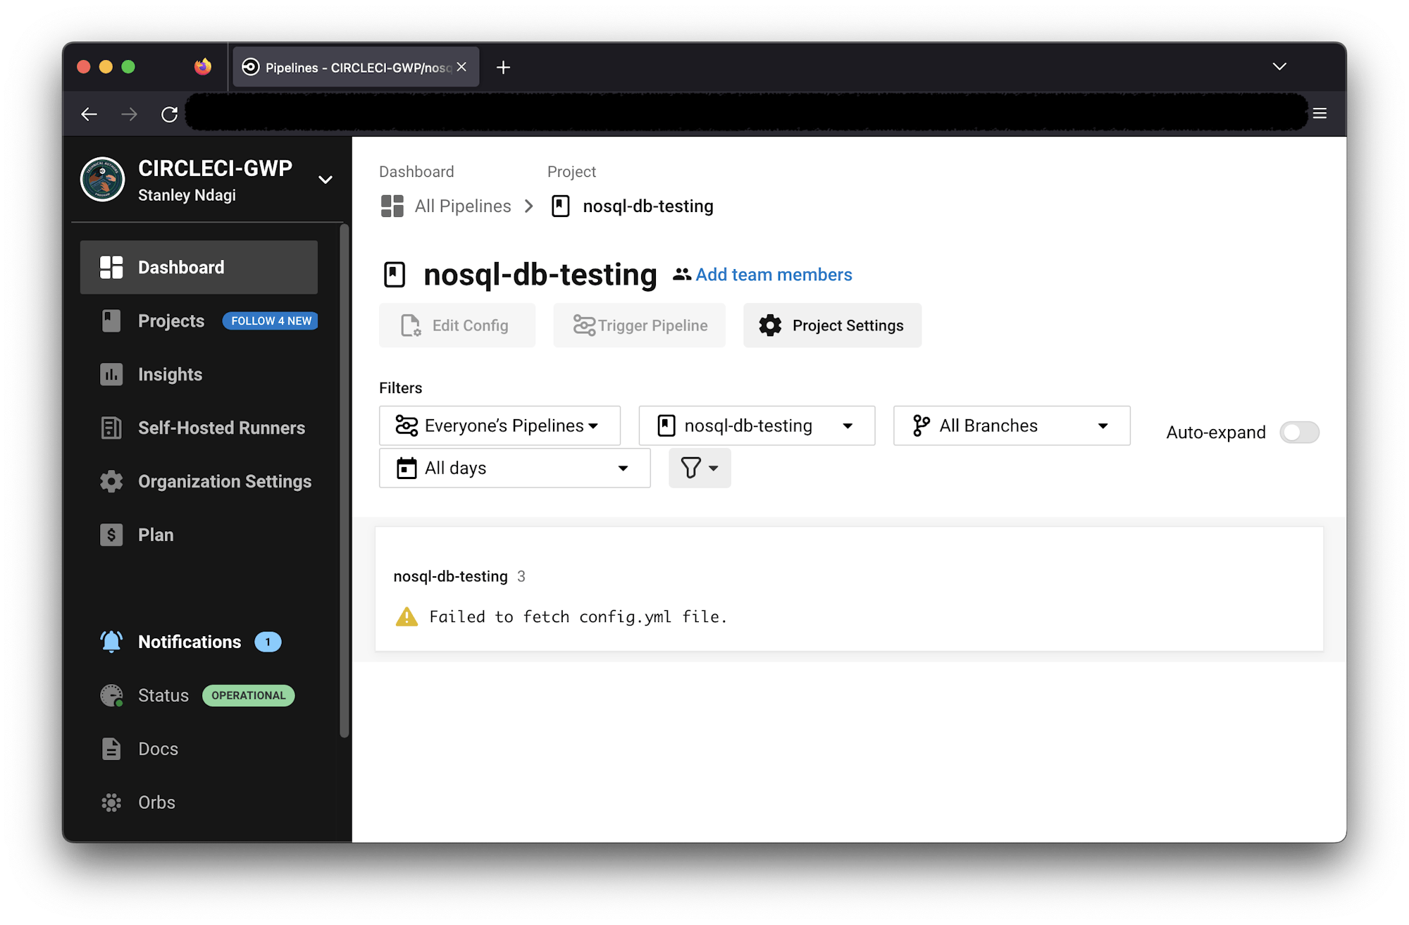Click the Self-Hosted Runners icon
This screenshot has height=925, width=1409.
(111, 428)
